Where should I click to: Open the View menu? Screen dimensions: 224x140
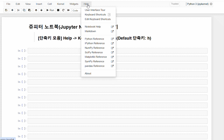click(28, 4)
